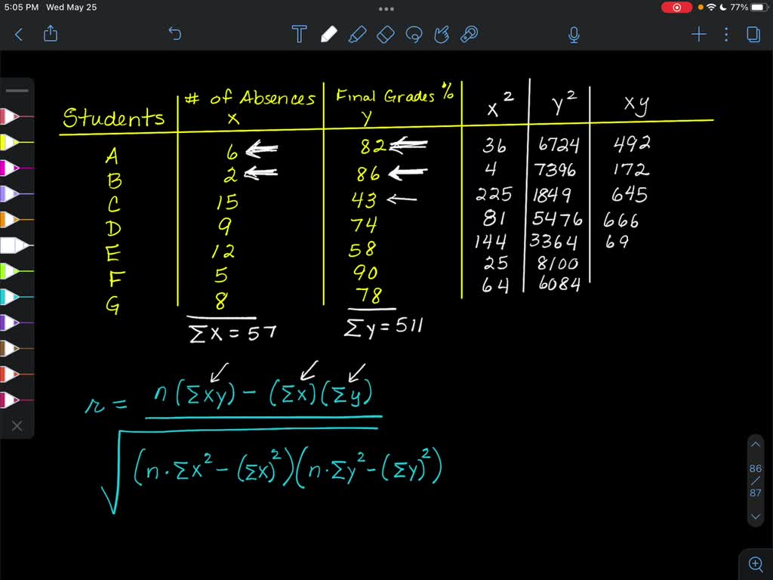Open the vertical three-dot options menu
Screen dimensions: 773x580
[x=726, y=34]
